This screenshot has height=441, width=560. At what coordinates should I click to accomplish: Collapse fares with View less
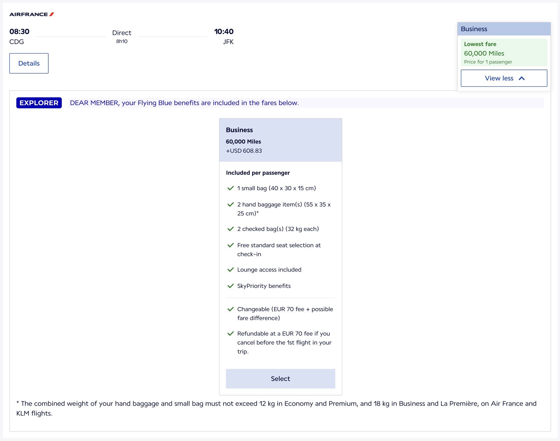(x=504, y=78)
